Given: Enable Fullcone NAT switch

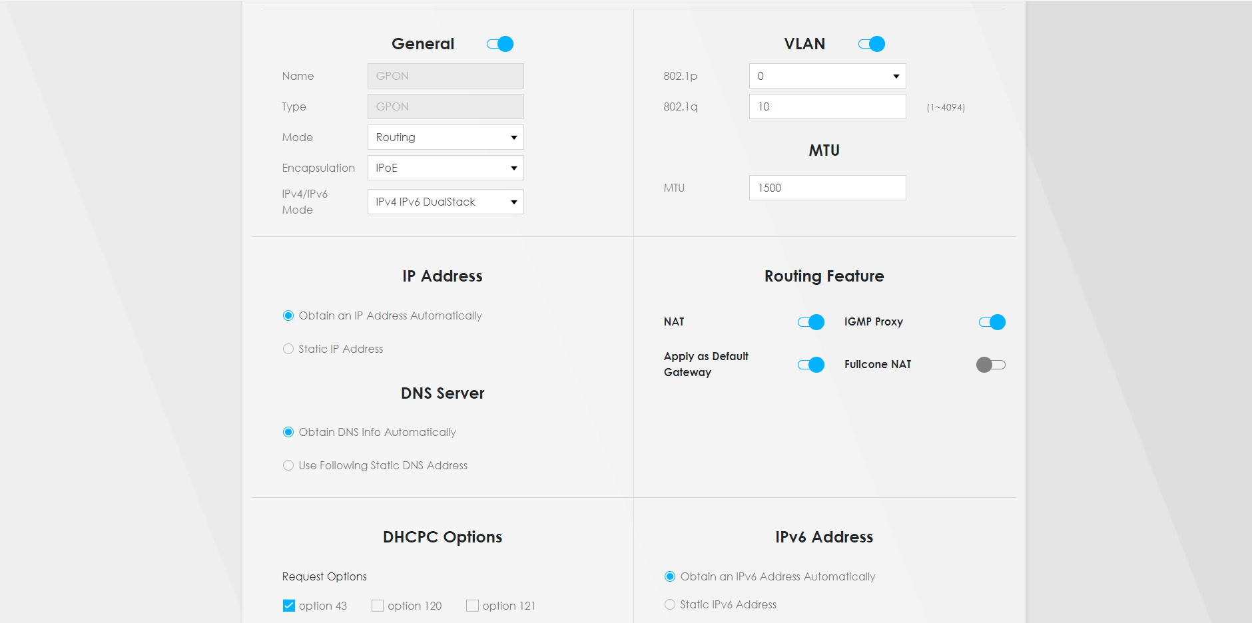Looking at the screenshot, I should 991,365.
